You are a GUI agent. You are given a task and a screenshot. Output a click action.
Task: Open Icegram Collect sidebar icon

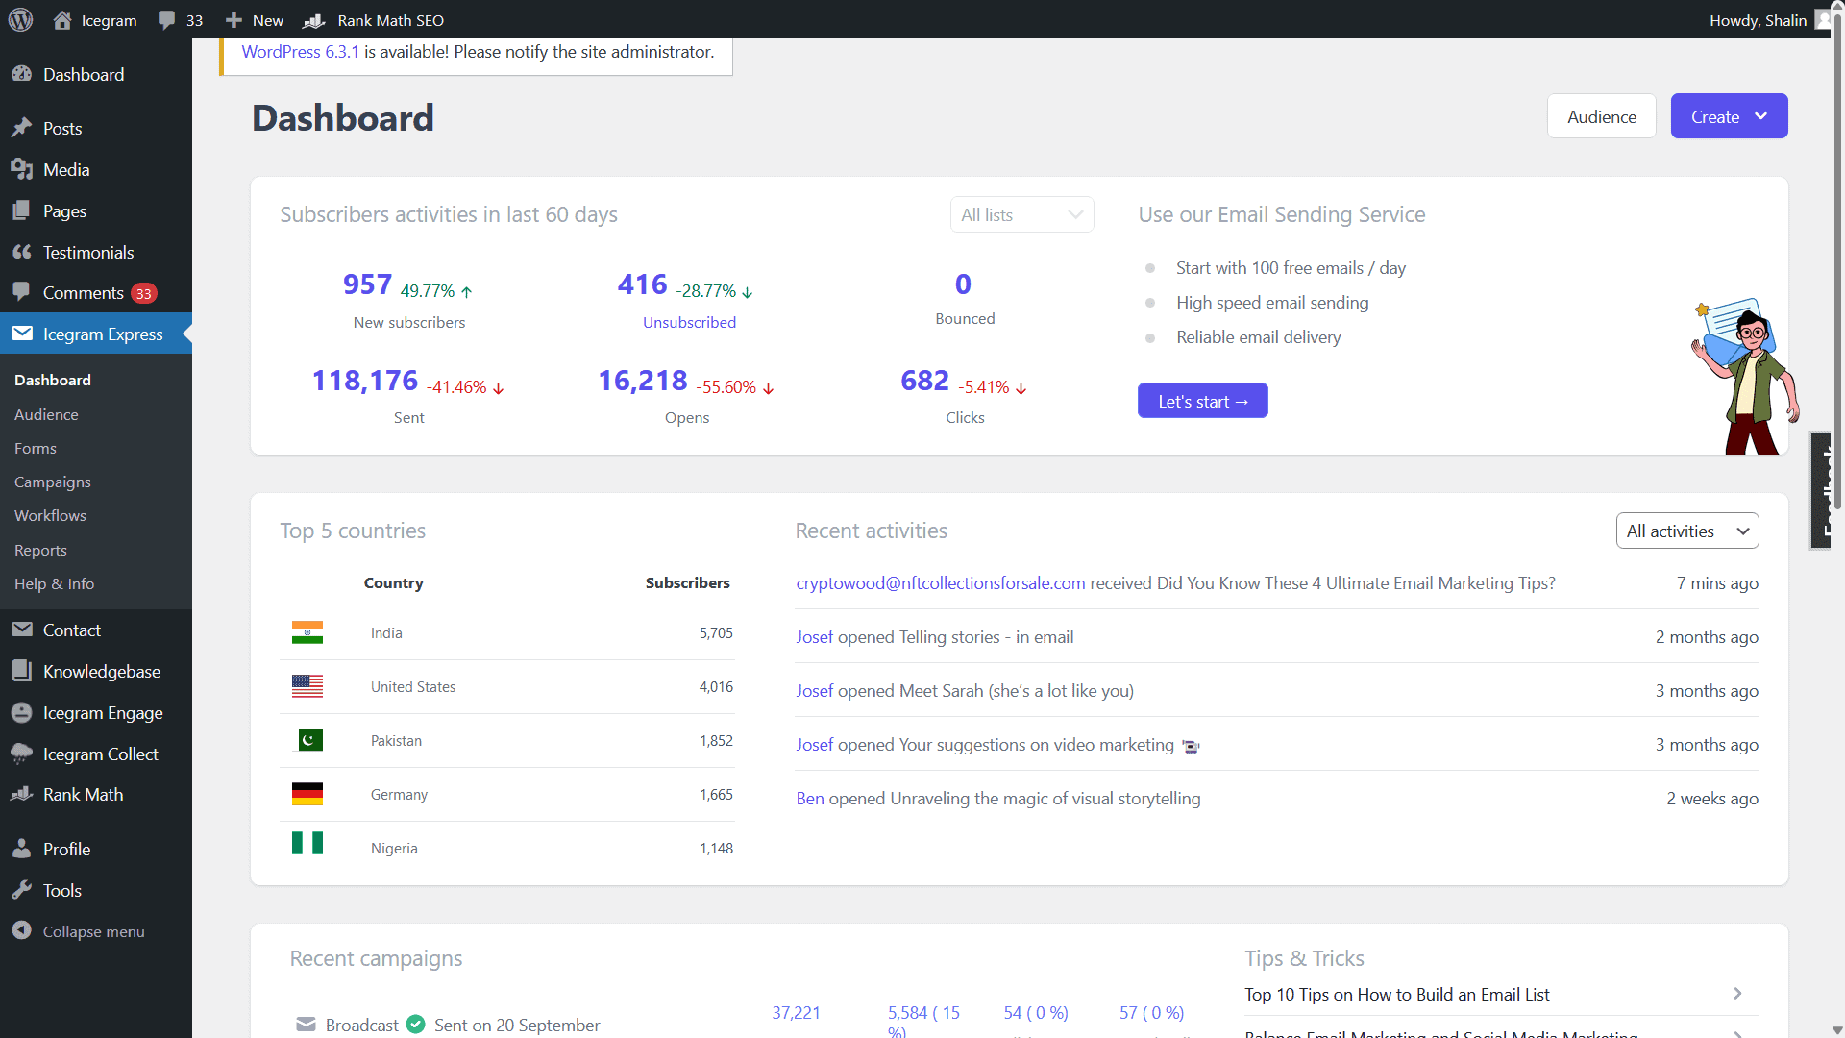[x=21, y=753]
